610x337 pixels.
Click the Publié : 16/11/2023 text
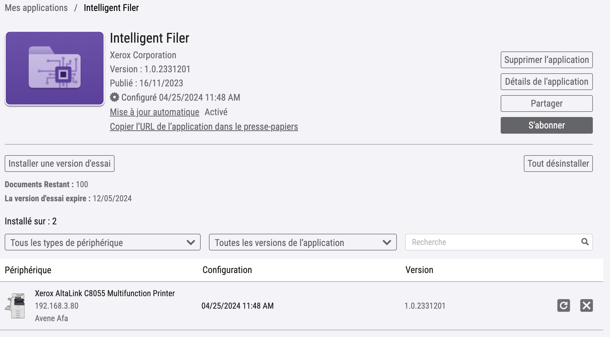coord(146,83)
